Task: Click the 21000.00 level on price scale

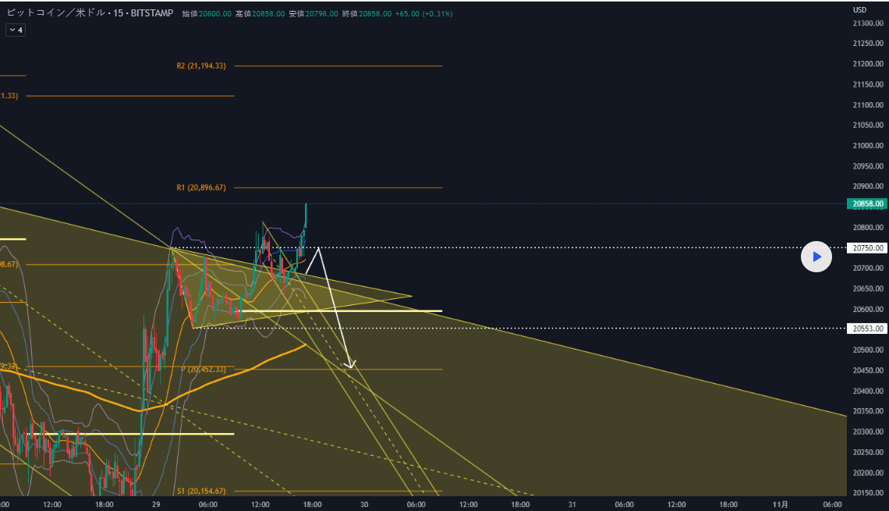Action: (867, 146)
